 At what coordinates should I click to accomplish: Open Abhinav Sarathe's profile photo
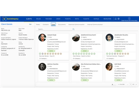[42, 67]
